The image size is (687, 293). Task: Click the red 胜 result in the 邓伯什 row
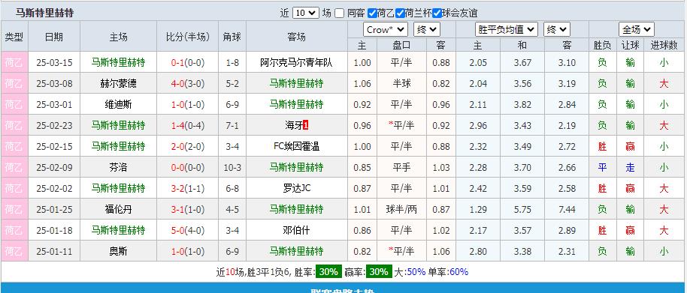602,230
